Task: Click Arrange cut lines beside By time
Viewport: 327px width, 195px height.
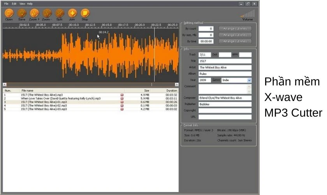Action: click(235, 41)
